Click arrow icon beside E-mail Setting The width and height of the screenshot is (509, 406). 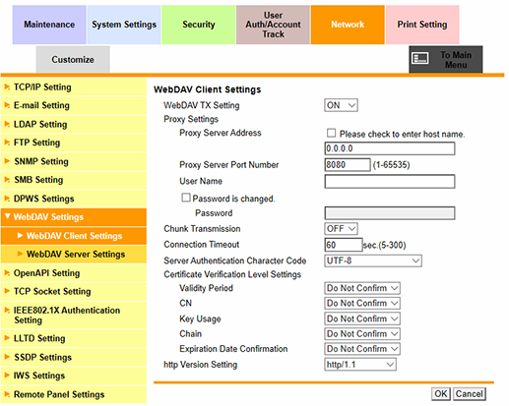[x=7, y=105]
